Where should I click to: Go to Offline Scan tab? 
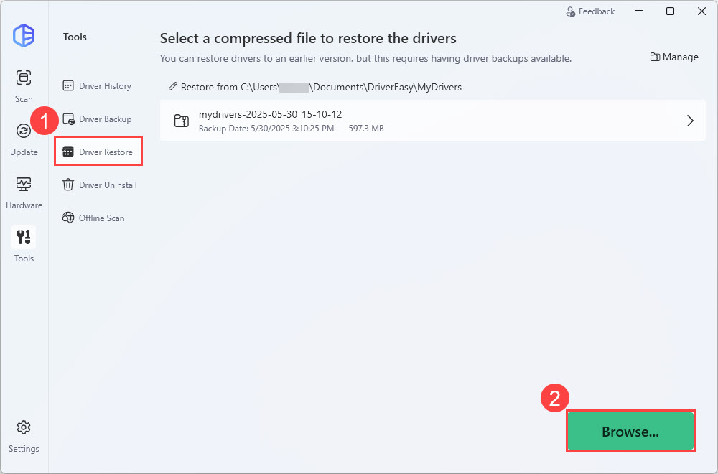94,218
